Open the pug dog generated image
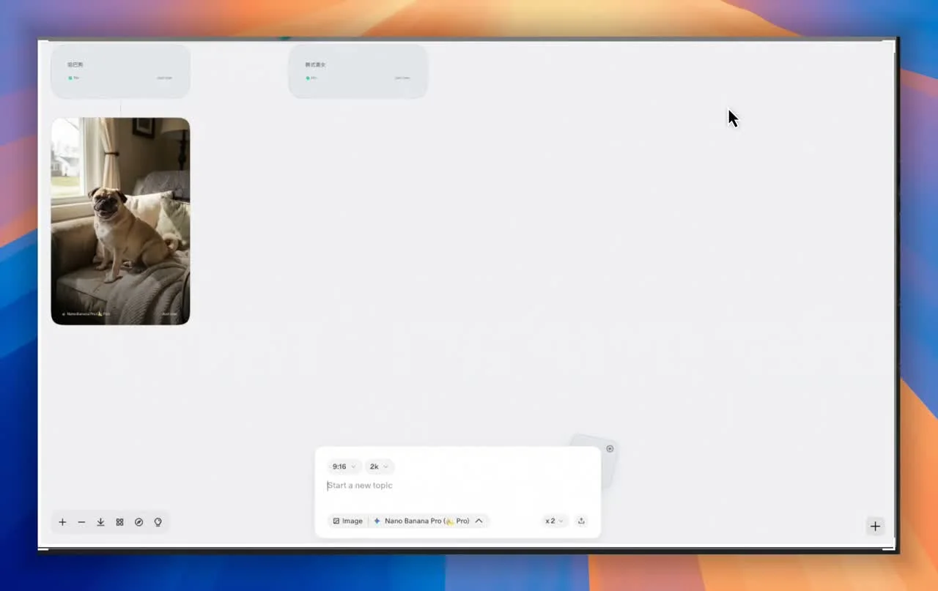Viewport: 938px width, 591px height. (120, 221)
